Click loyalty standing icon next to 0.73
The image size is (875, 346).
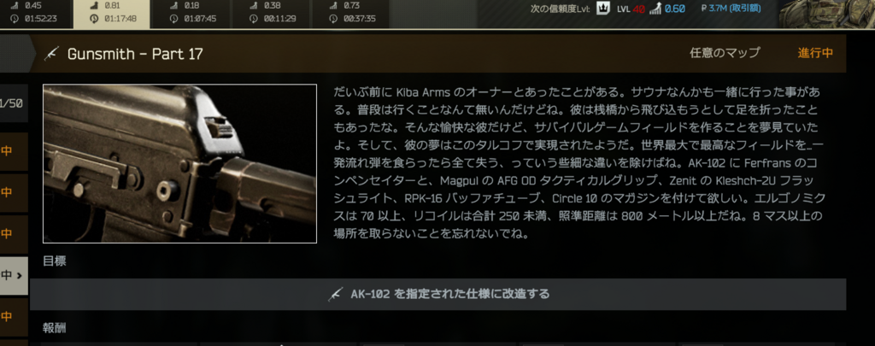(x=334, y=6)
